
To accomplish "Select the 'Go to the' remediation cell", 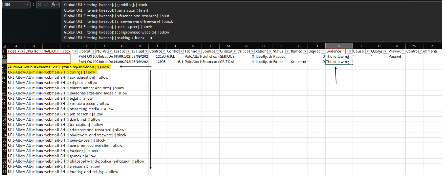I will point(299,62).
